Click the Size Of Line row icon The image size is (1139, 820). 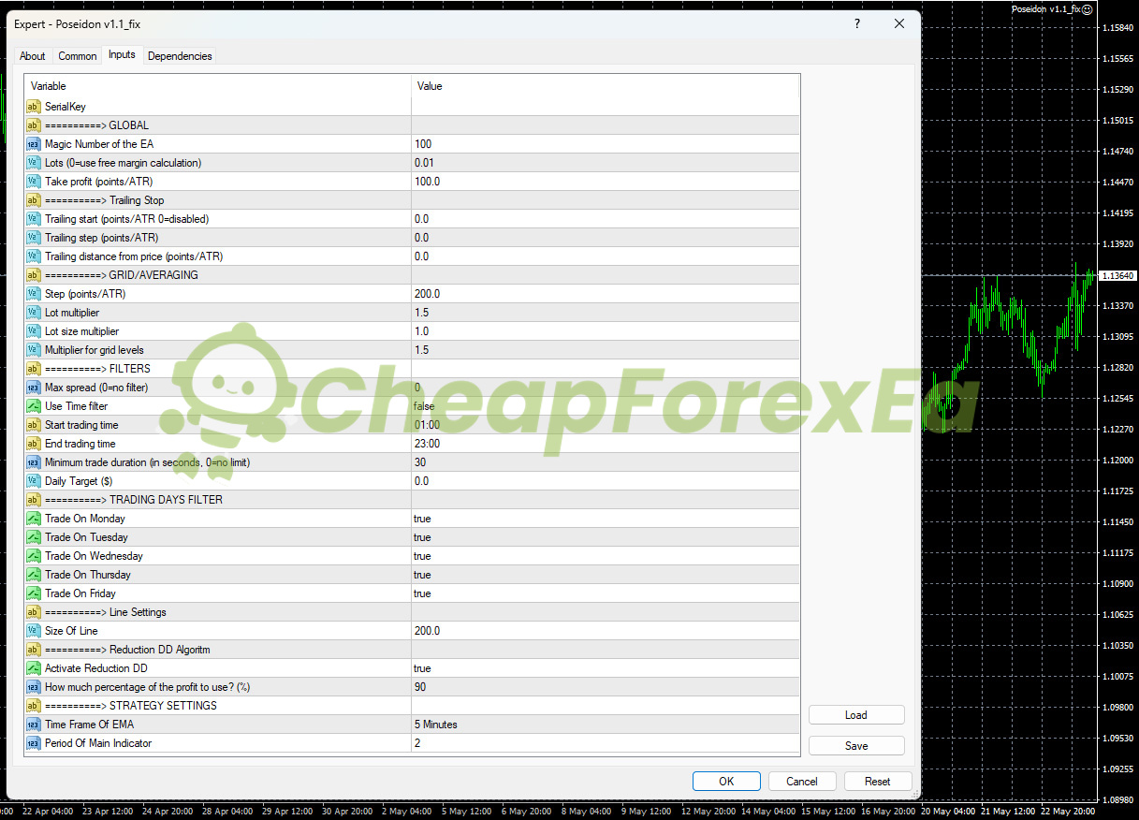click(33, 631)
